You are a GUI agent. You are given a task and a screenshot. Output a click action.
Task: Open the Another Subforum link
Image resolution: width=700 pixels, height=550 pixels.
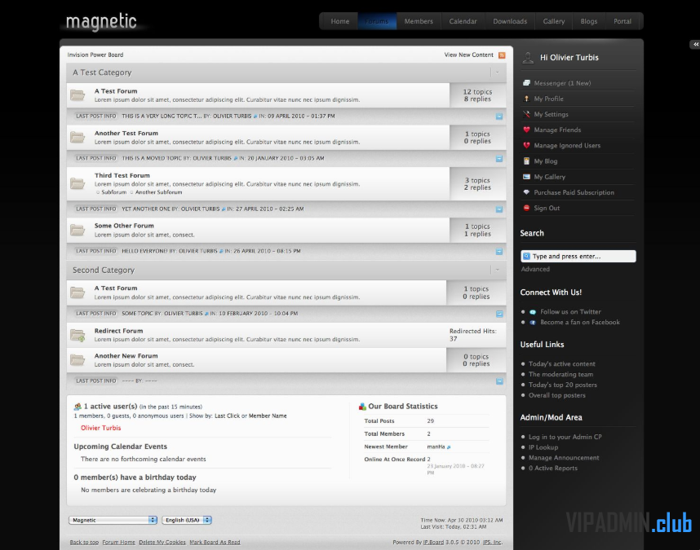(x=158, y=192)
